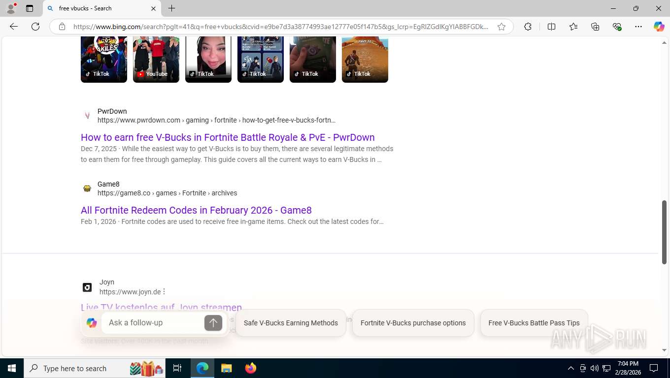This screenshot has height=378, width=670.
Task: Reload the page with the refresh icon
Action: 35,27
